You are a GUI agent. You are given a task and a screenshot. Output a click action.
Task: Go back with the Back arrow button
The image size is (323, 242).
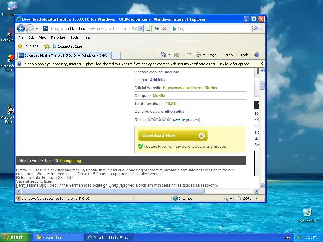[21, 28]
